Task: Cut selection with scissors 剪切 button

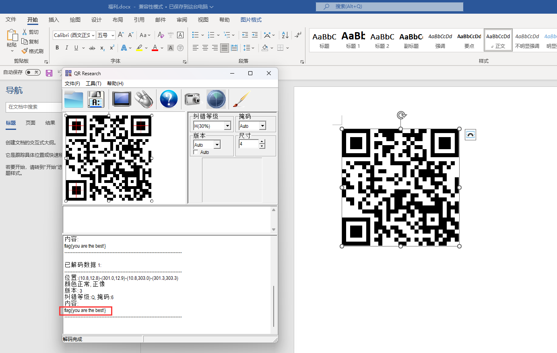Action: click(x=31, y=32)
